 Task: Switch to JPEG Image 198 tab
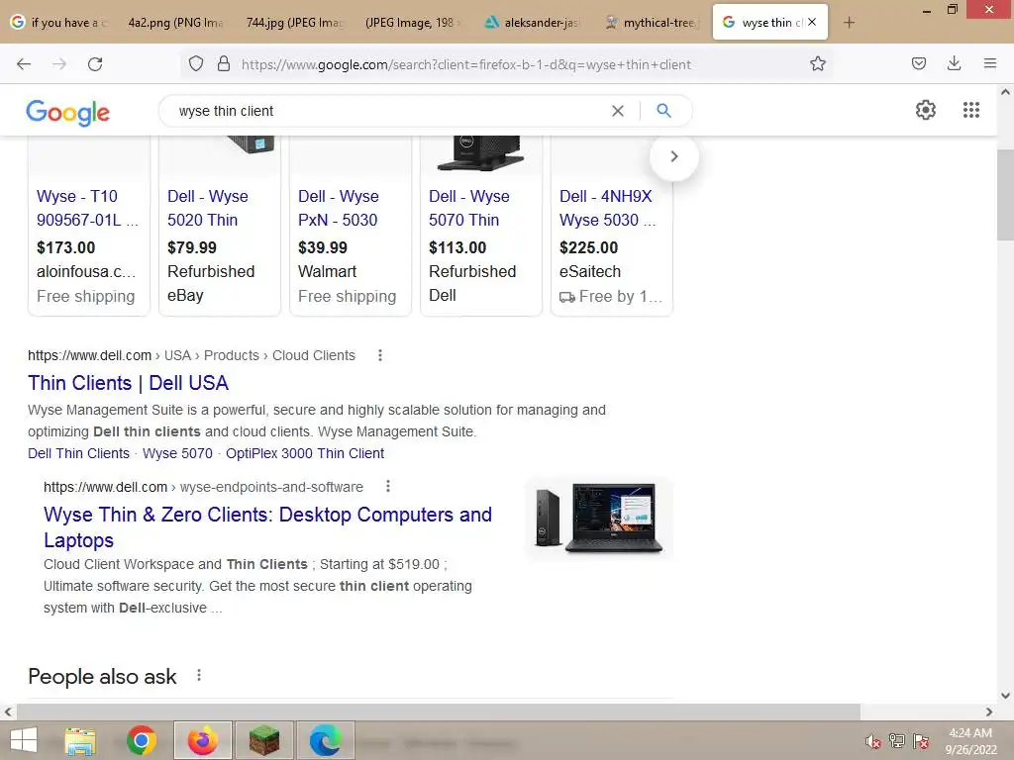413,23
